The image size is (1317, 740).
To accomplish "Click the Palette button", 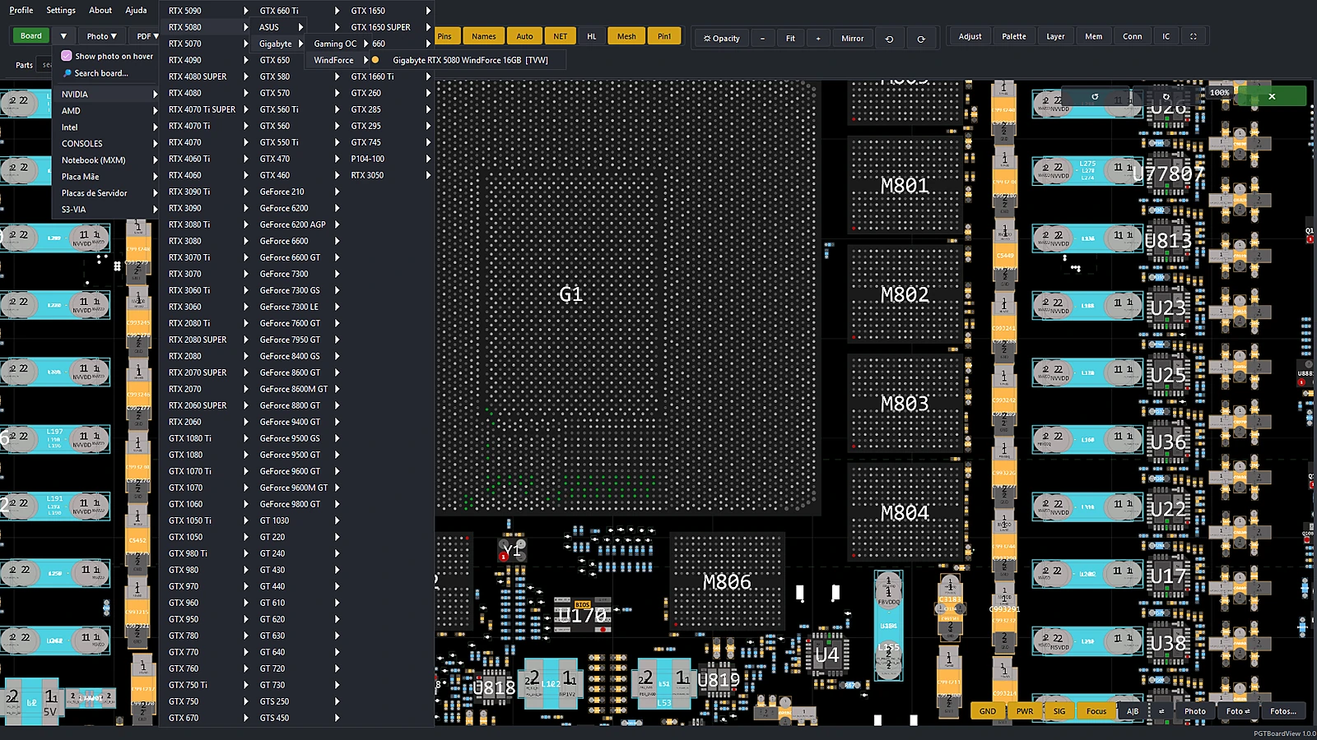I will (x=1014, y=36).
